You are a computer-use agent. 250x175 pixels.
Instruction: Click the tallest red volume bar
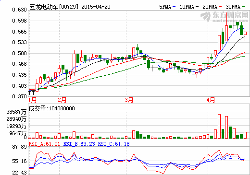click(x=219, y=127)
